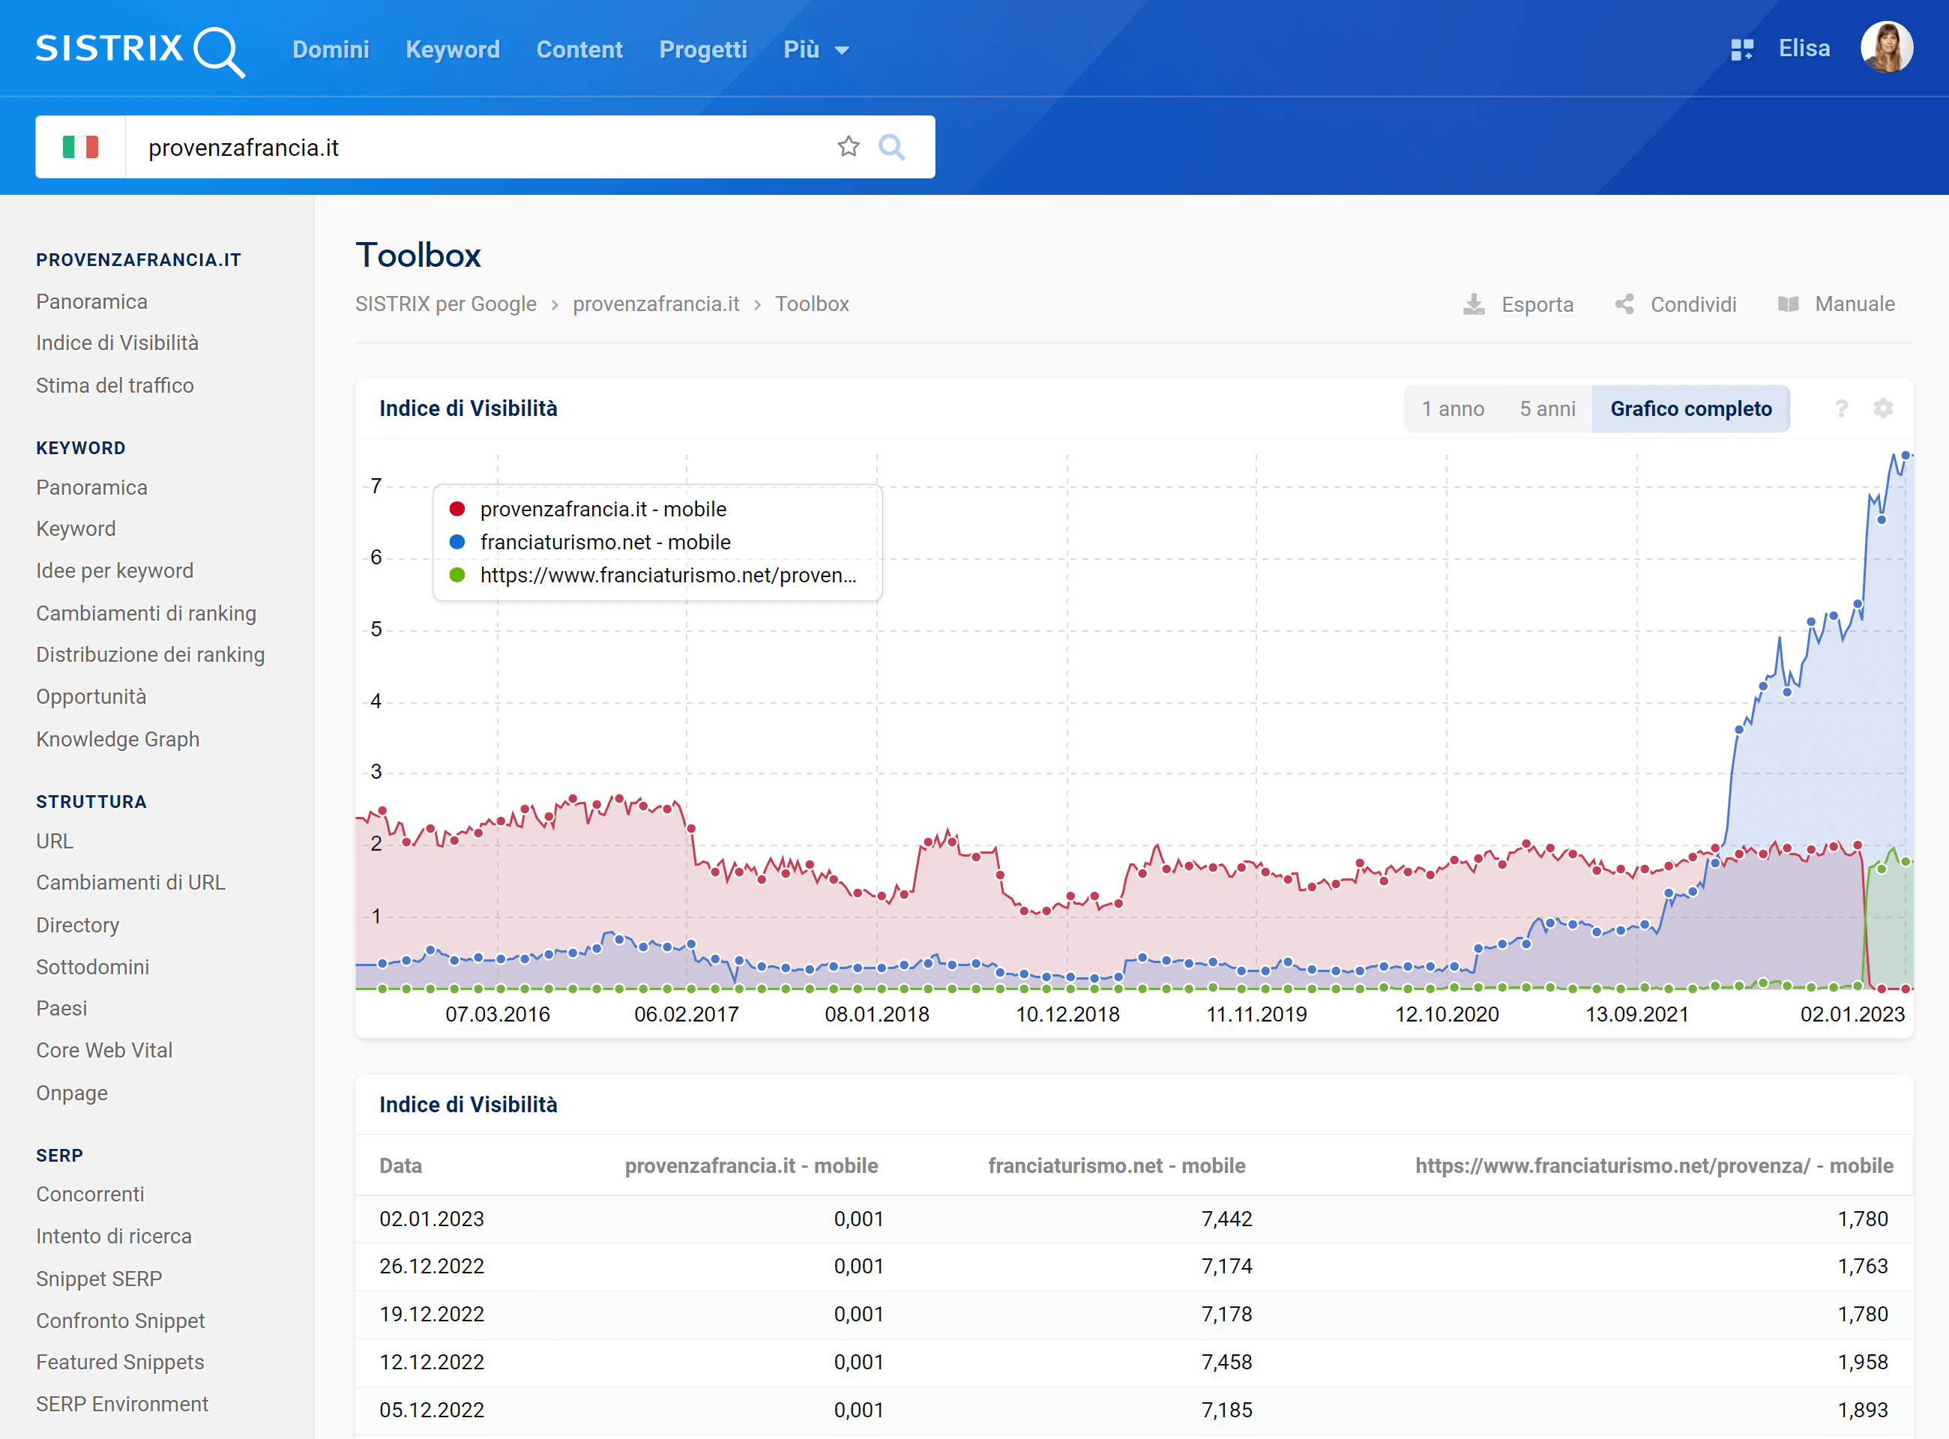Click value 7,458 in table

click(x=1226, y=1362)
